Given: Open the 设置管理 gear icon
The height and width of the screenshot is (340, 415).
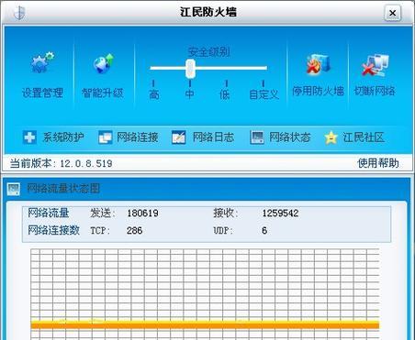Looking at the screenshot, I should tap(42, 63).
